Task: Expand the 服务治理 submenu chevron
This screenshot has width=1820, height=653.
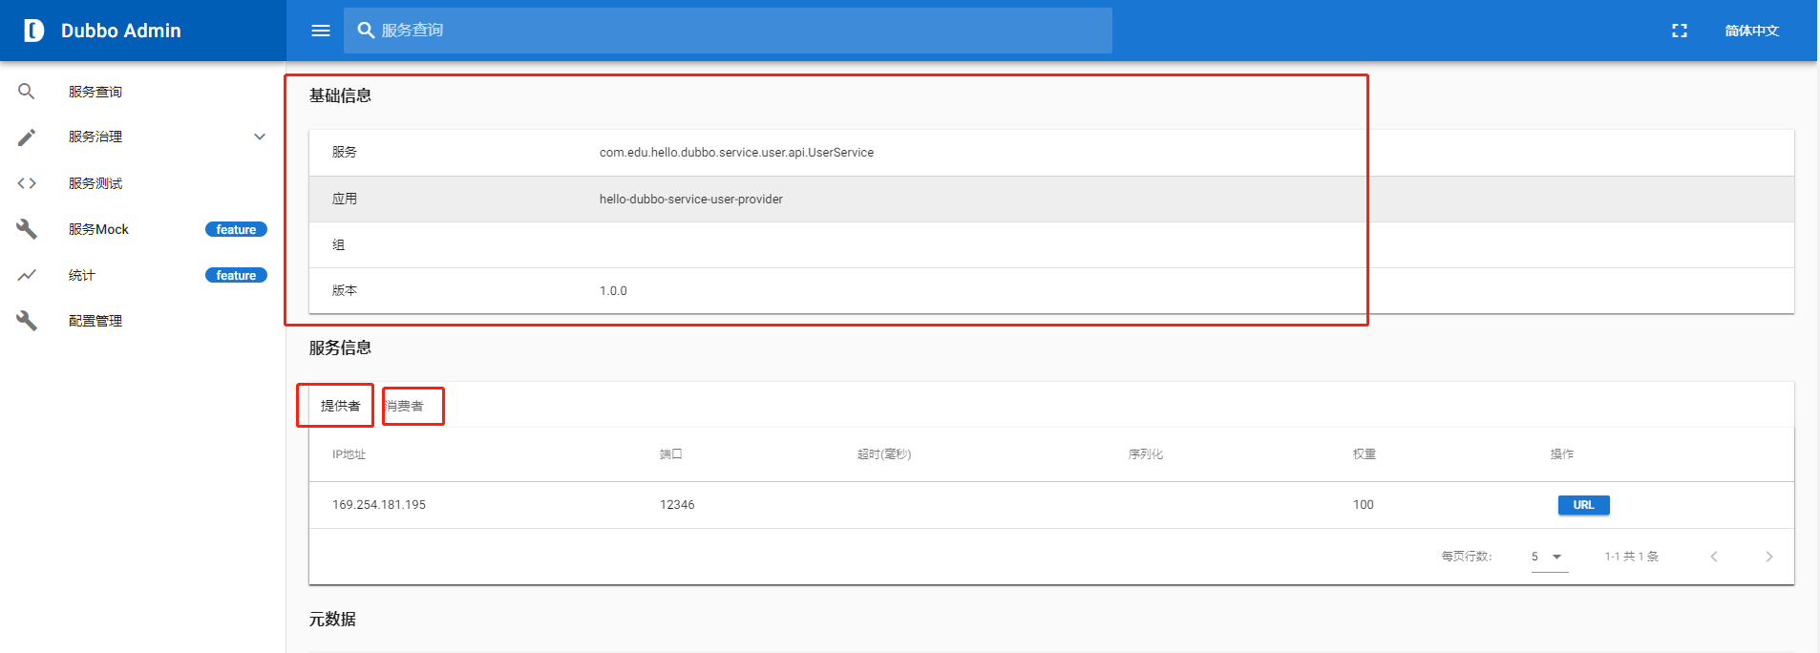Action: (x=260, y=137)
